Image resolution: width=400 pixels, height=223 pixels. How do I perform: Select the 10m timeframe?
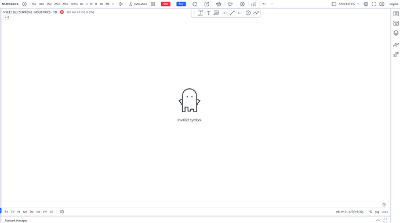pos(41,4)
